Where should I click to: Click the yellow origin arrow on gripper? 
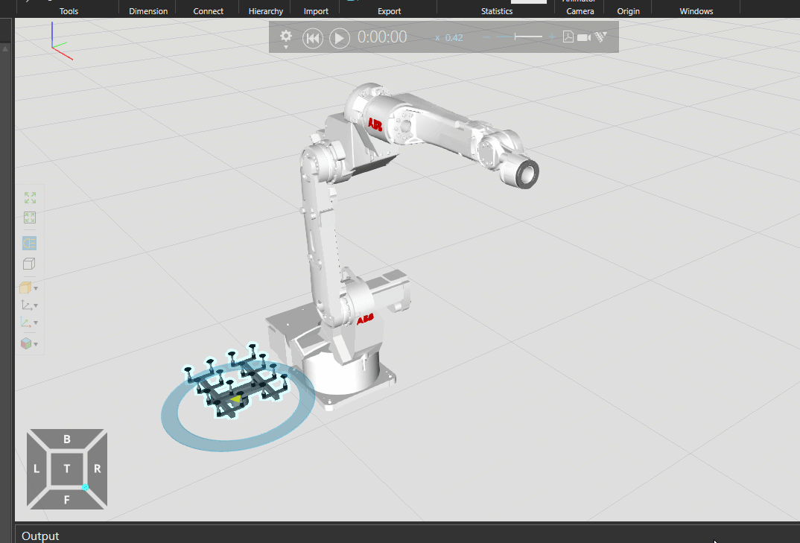[x=235, y=399]
